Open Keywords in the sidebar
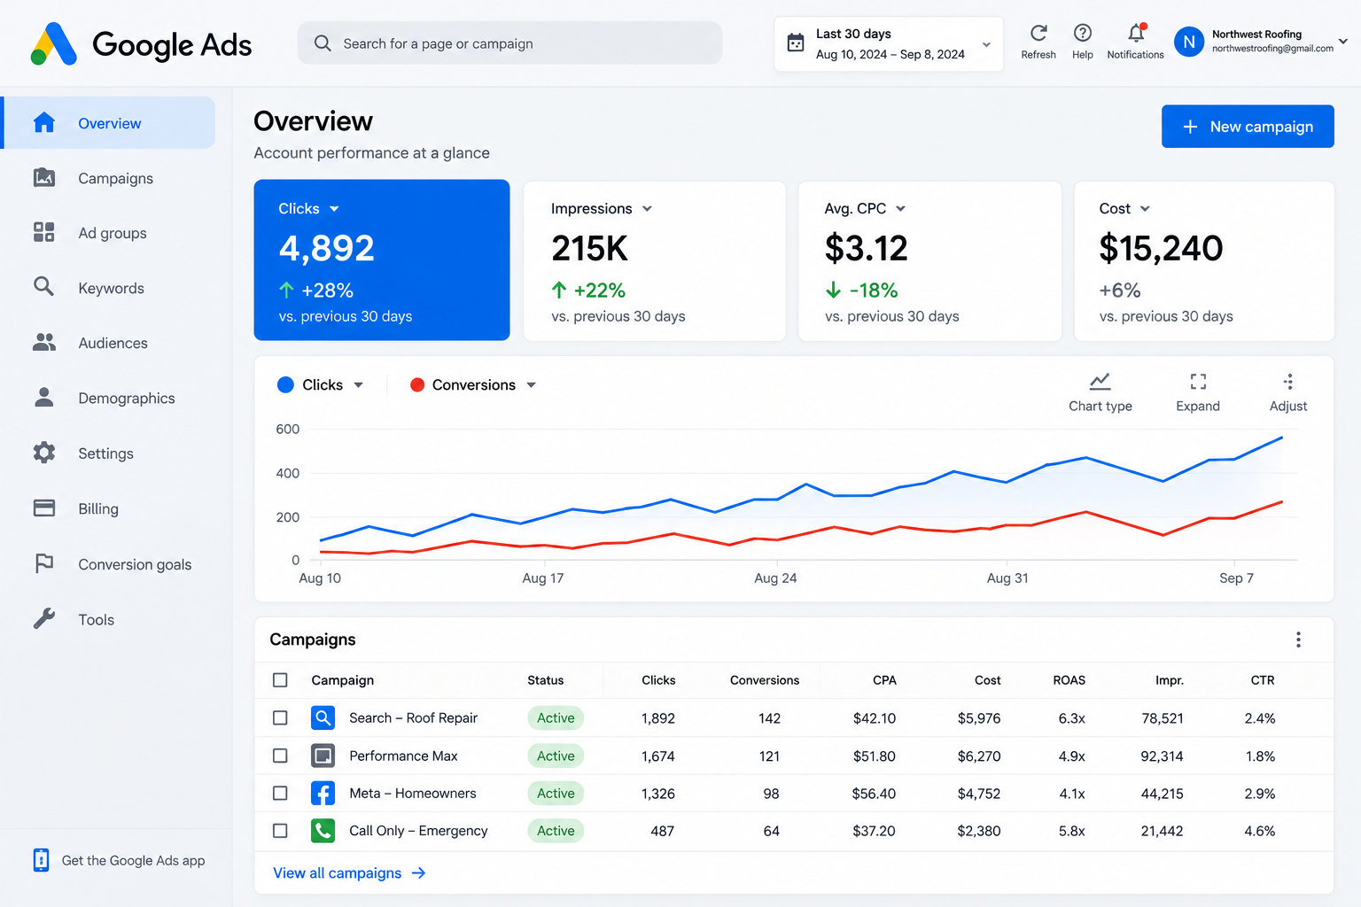 tap(109, 288)
